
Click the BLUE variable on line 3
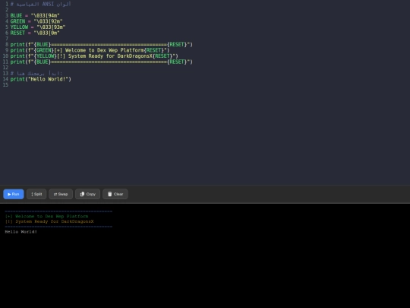point(16,16)
